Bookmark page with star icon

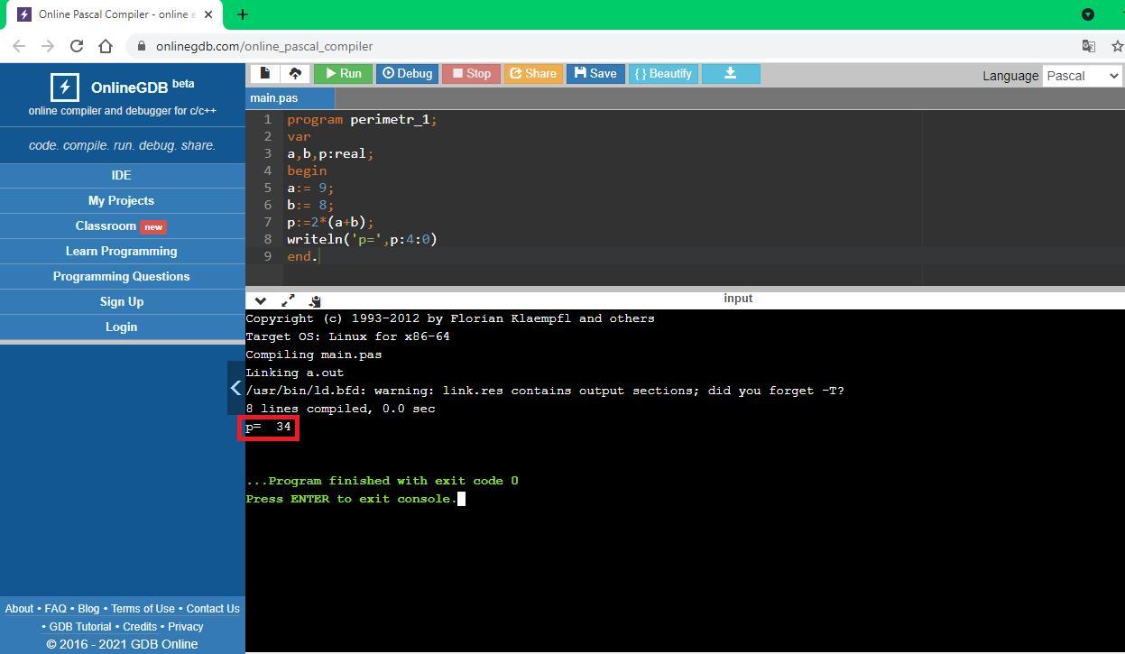1119,46
